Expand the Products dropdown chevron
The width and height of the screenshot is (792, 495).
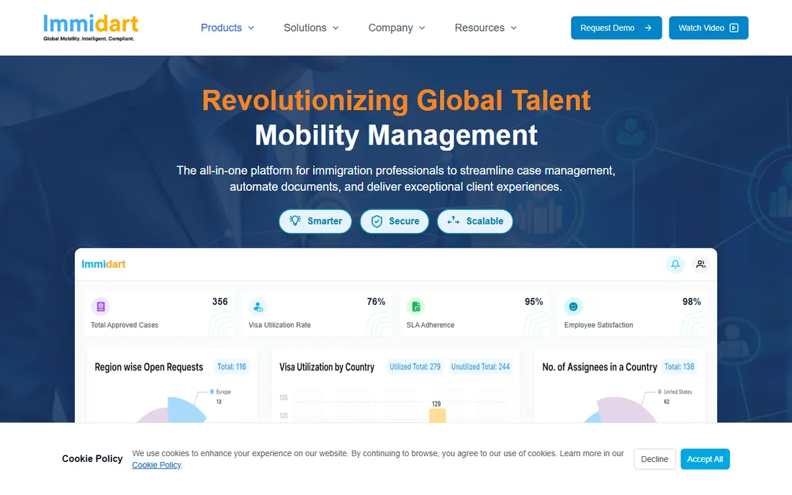point(251,28)
